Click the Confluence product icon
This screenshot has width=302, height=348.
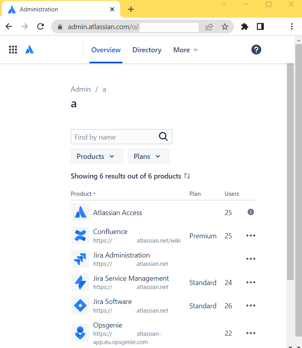(80, 236)
